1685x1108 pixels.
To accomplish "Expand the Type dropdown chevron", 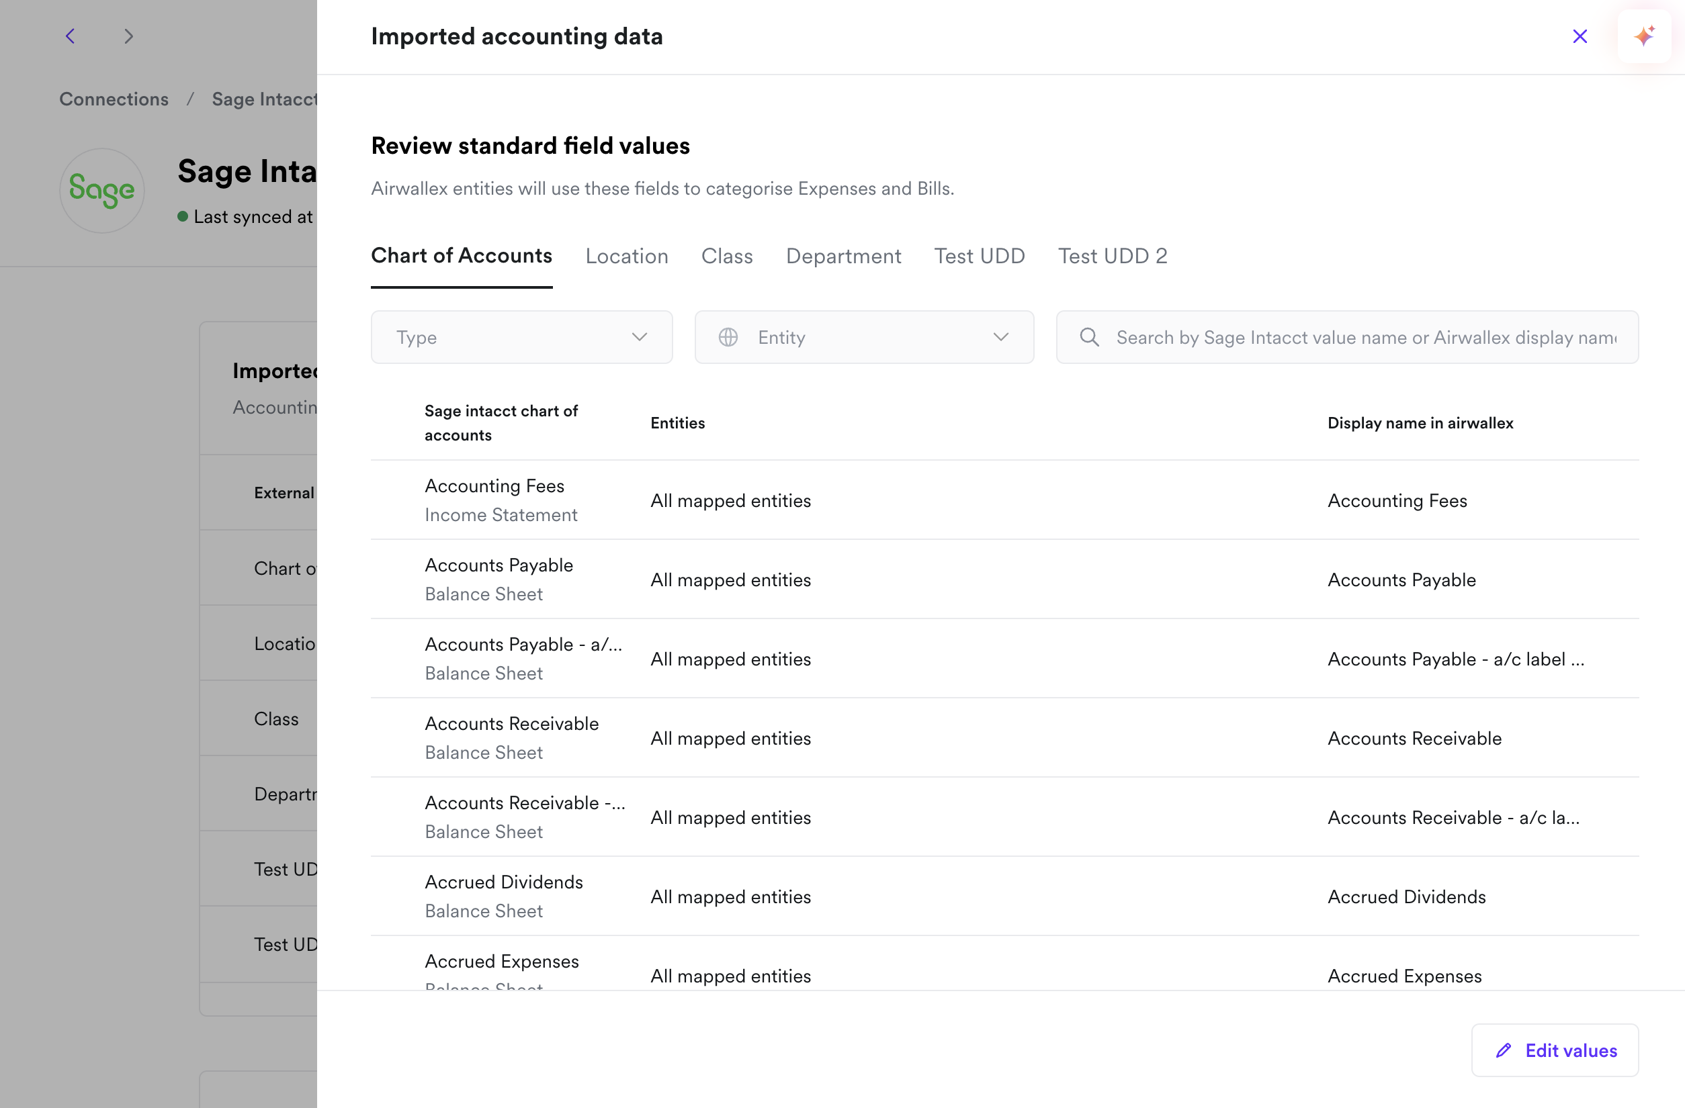I will tap(640, 337).
